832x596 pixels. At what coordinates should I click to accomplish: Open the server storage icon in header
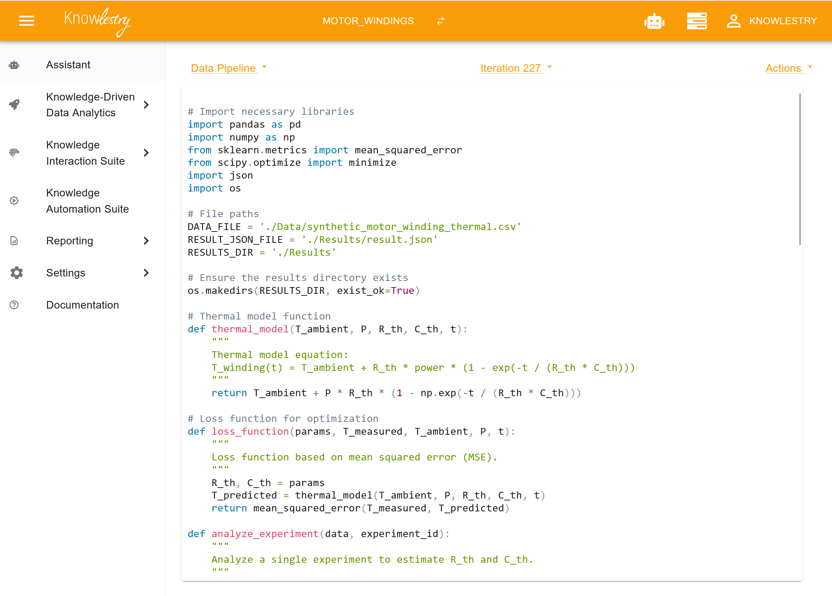[697, 21]
